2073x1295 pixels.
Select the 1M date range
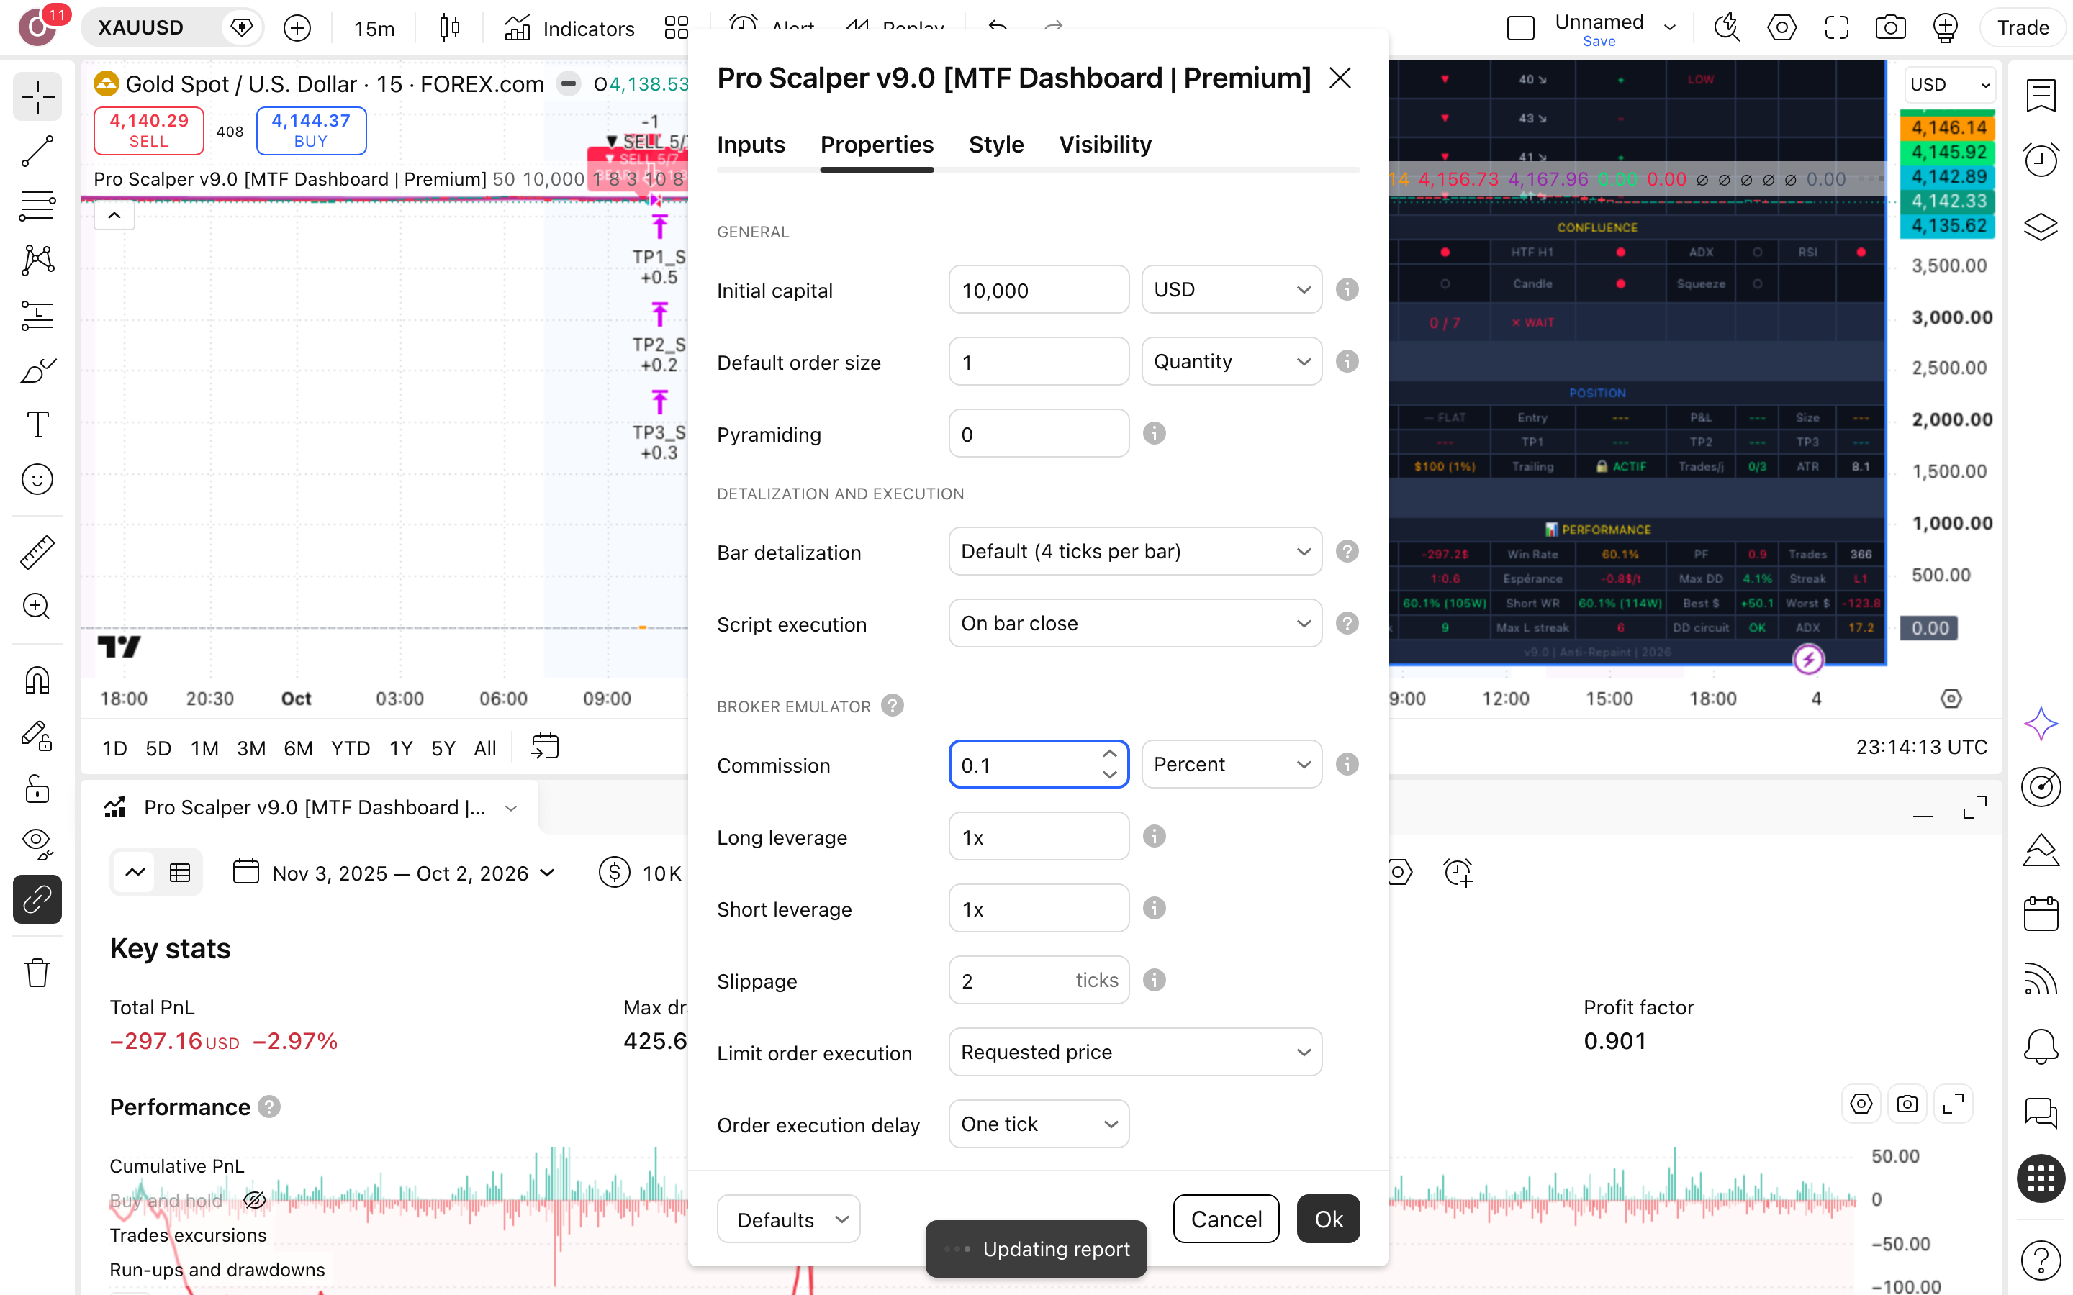(204, 748)
